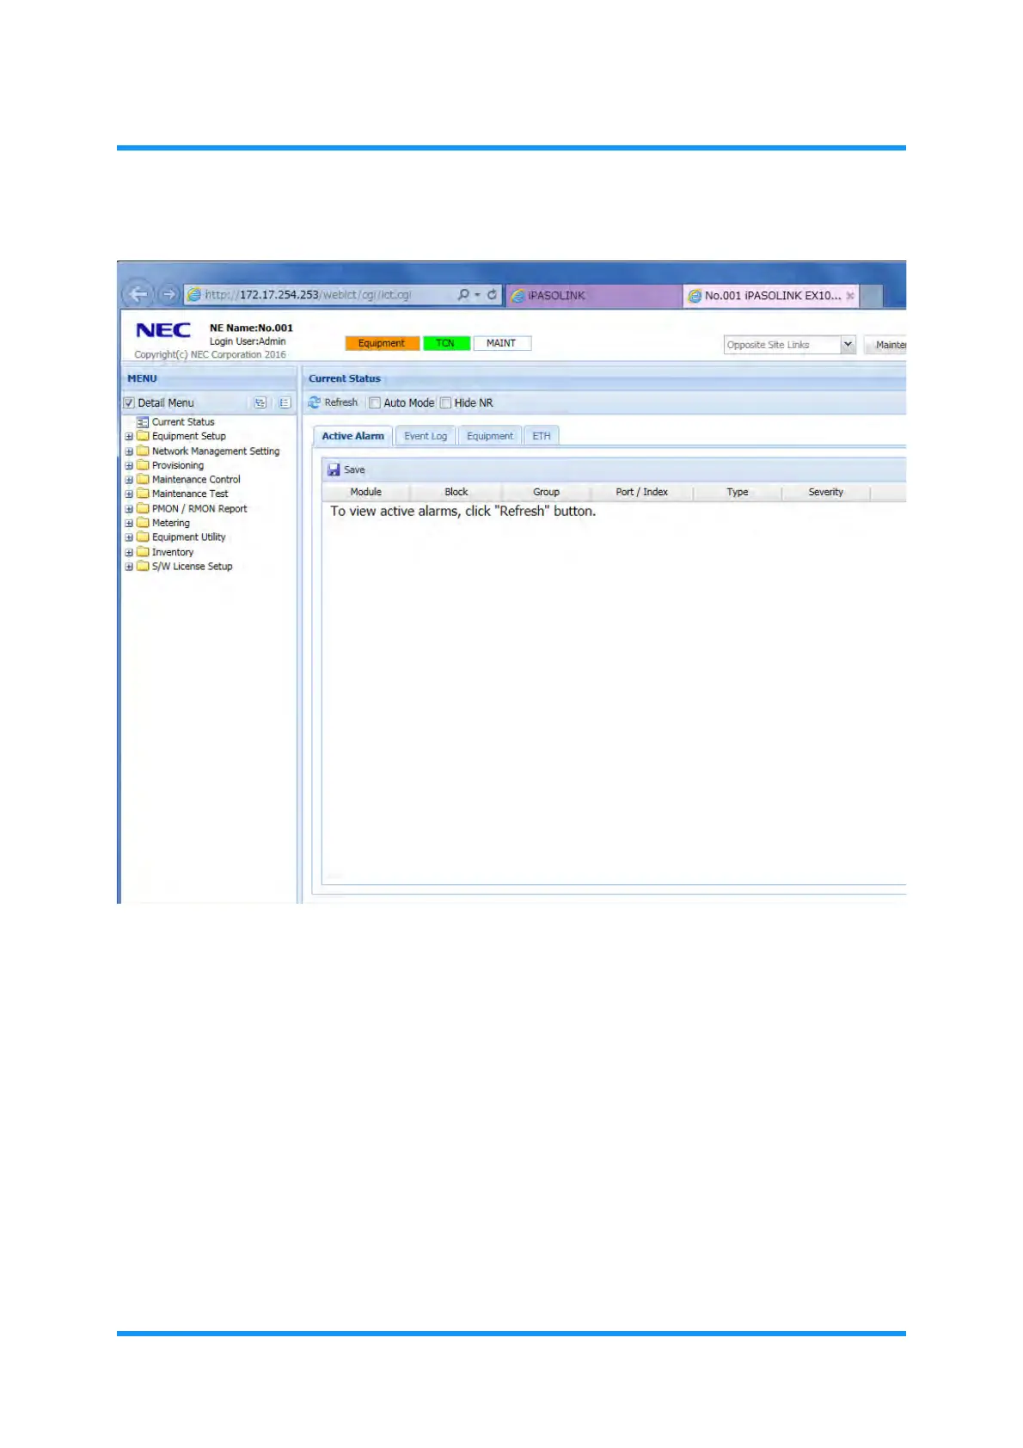Click the NEC logo

pyautogui.click(x=163, y=330)
